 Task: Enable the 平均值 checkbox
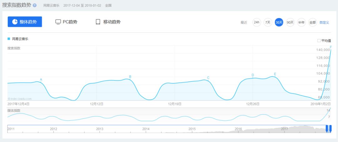click(x=319, y=41)
